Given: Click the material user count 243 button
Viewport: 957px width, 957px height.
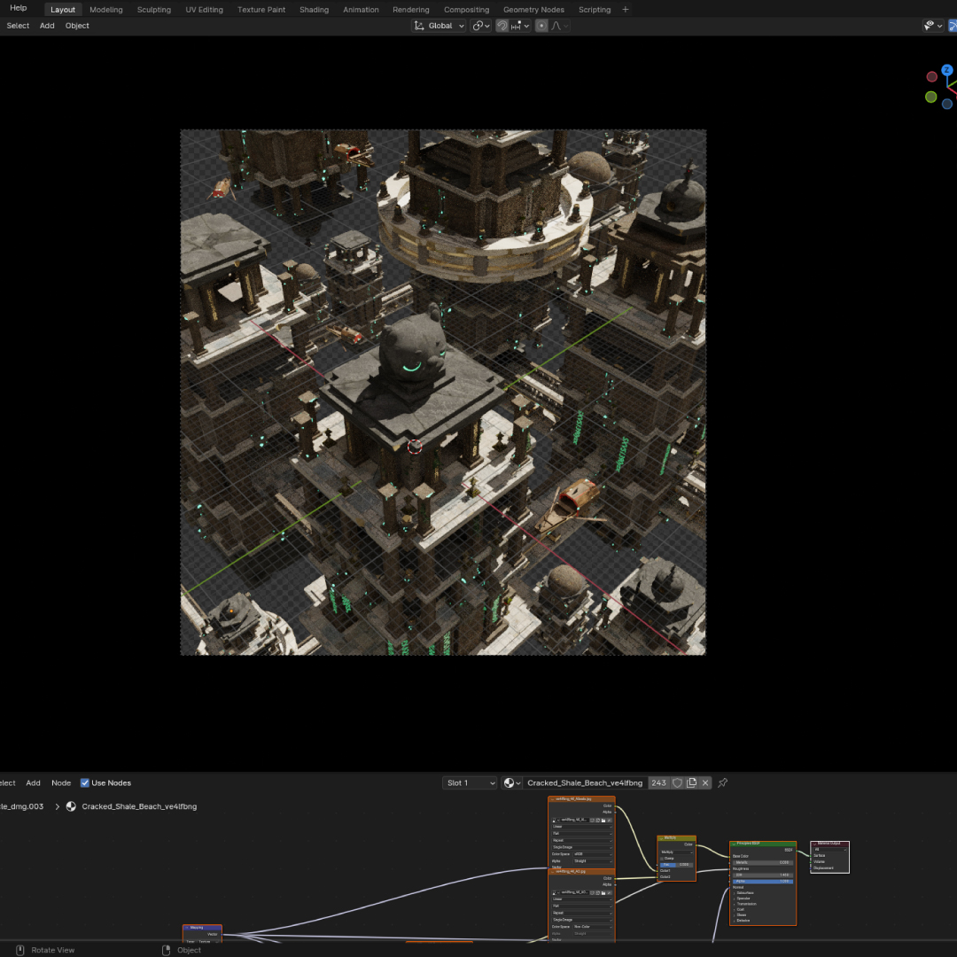Looking at the screenshot, I should tap(658, 783).
